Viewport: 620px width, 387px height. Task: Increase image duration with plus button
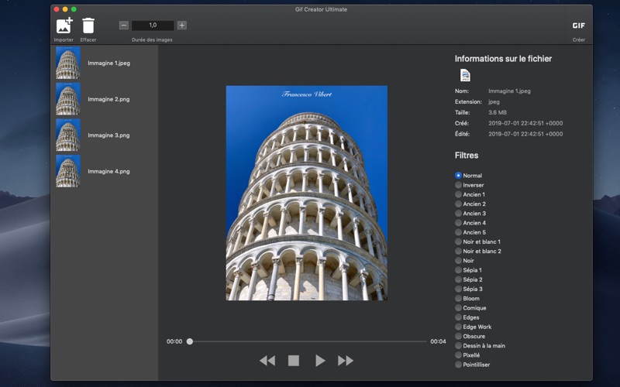tap(182, 26)
